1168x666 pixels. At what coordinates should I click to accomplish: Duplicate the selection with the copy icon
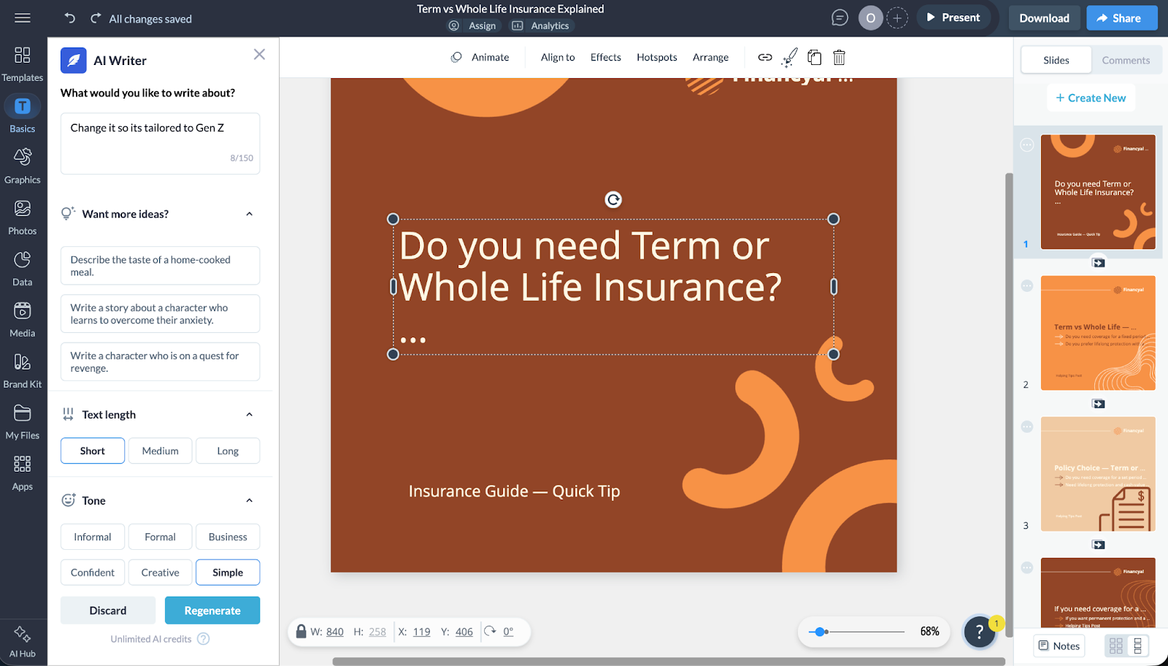814,57
